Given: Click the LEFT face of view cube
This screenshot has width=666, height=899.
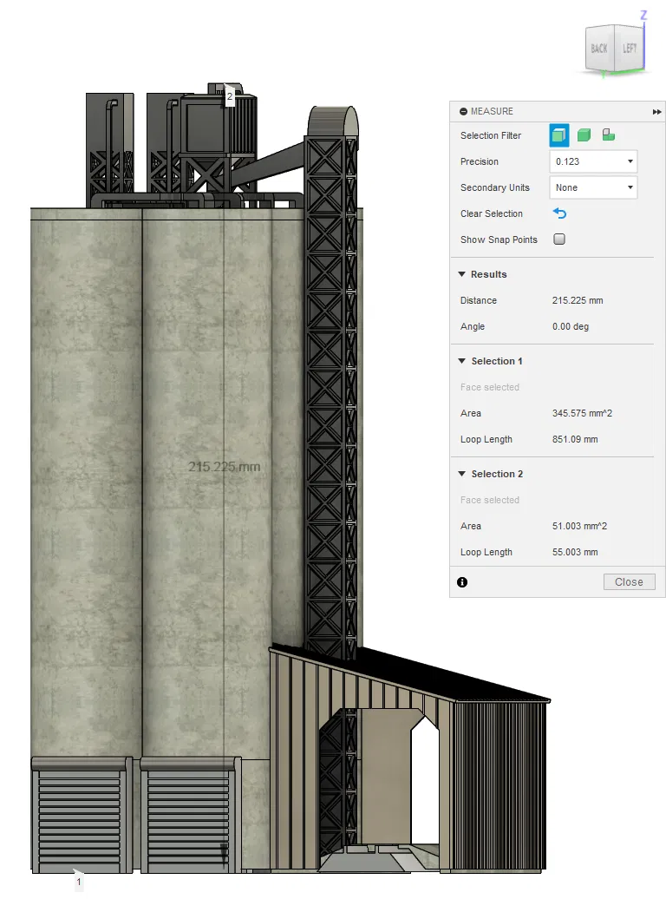Looking at the screenshot, I should (630, 49).
